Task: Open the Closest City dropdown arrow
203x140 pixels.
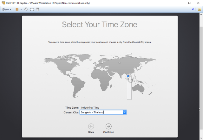Action: click(125, 112)
